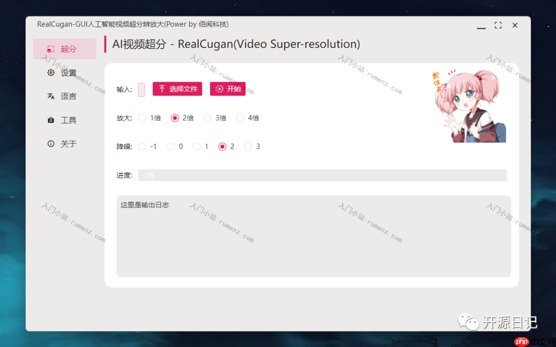Click the 输入 file path field
This screenshot has height=347, width=556.
tap(141, 89)
